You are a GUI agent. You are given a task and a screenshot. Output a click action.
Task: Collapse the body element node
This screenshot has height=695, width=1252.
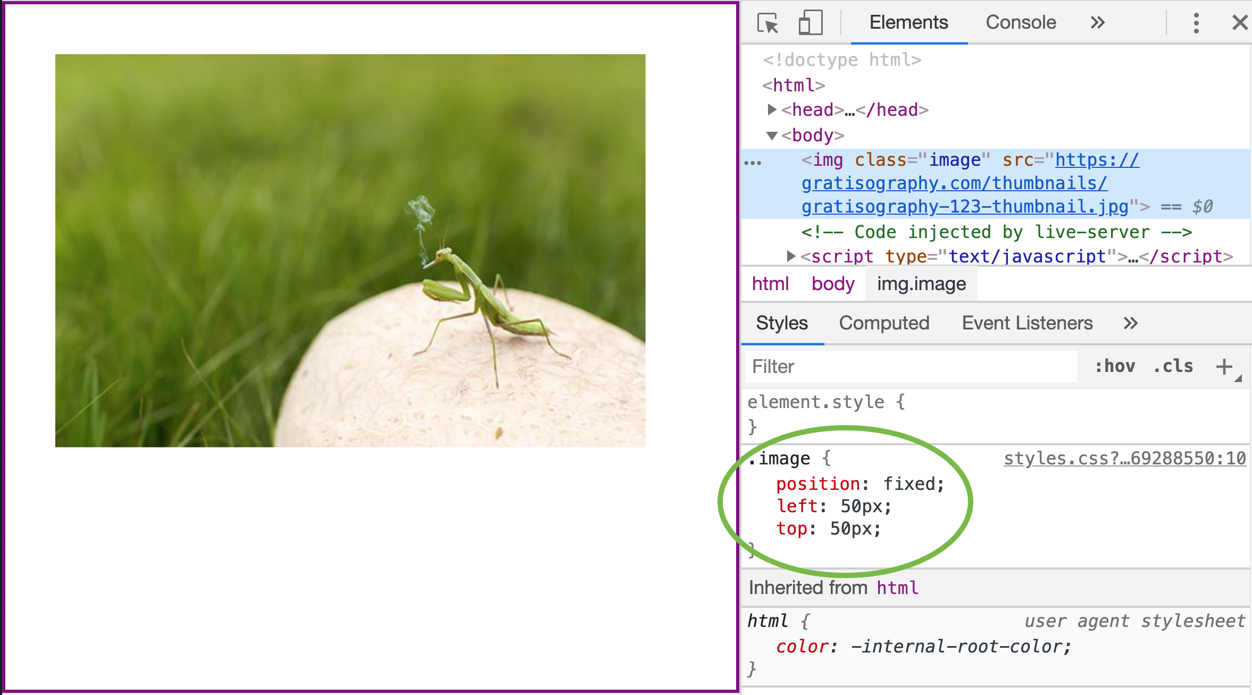click(x=772, y=135)
